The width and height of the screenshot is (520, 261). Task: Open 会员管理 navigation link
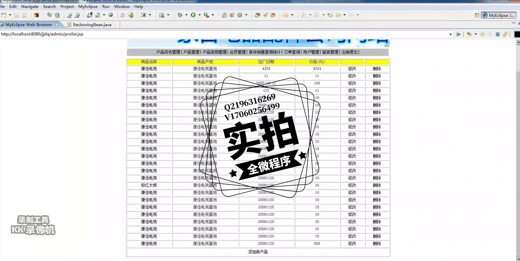[238, 52]
